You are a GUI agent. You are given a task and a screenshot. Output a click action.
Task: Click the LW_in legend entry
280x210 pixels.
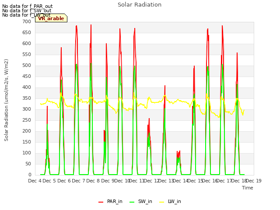(170, 201)
